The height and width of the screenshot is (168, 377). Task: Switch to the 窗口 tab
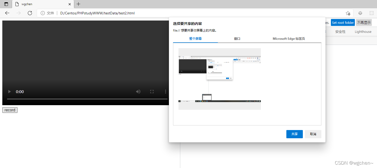tap(237, 39)
